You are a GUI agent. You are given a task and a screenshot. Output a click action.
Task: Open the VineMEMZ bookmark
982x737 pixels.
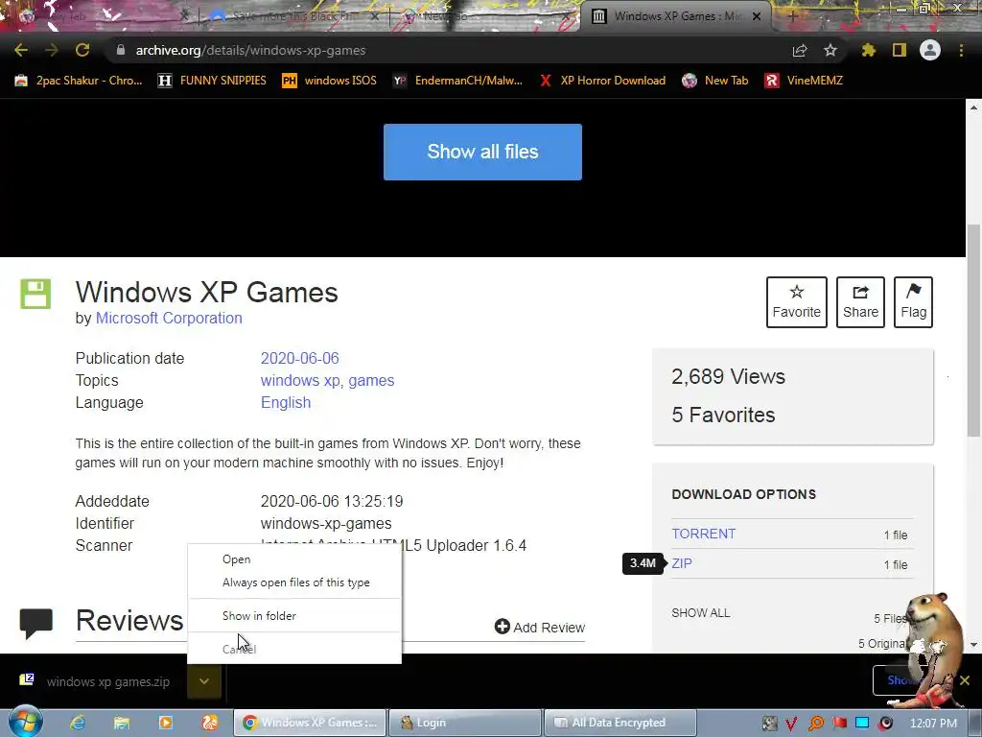[x=804, y=81]
